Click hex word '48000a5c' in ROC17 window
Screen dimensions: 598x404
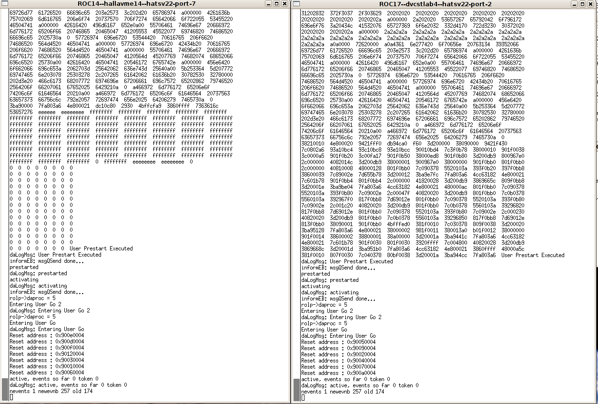pyautogui.click(x=513, y=249)
